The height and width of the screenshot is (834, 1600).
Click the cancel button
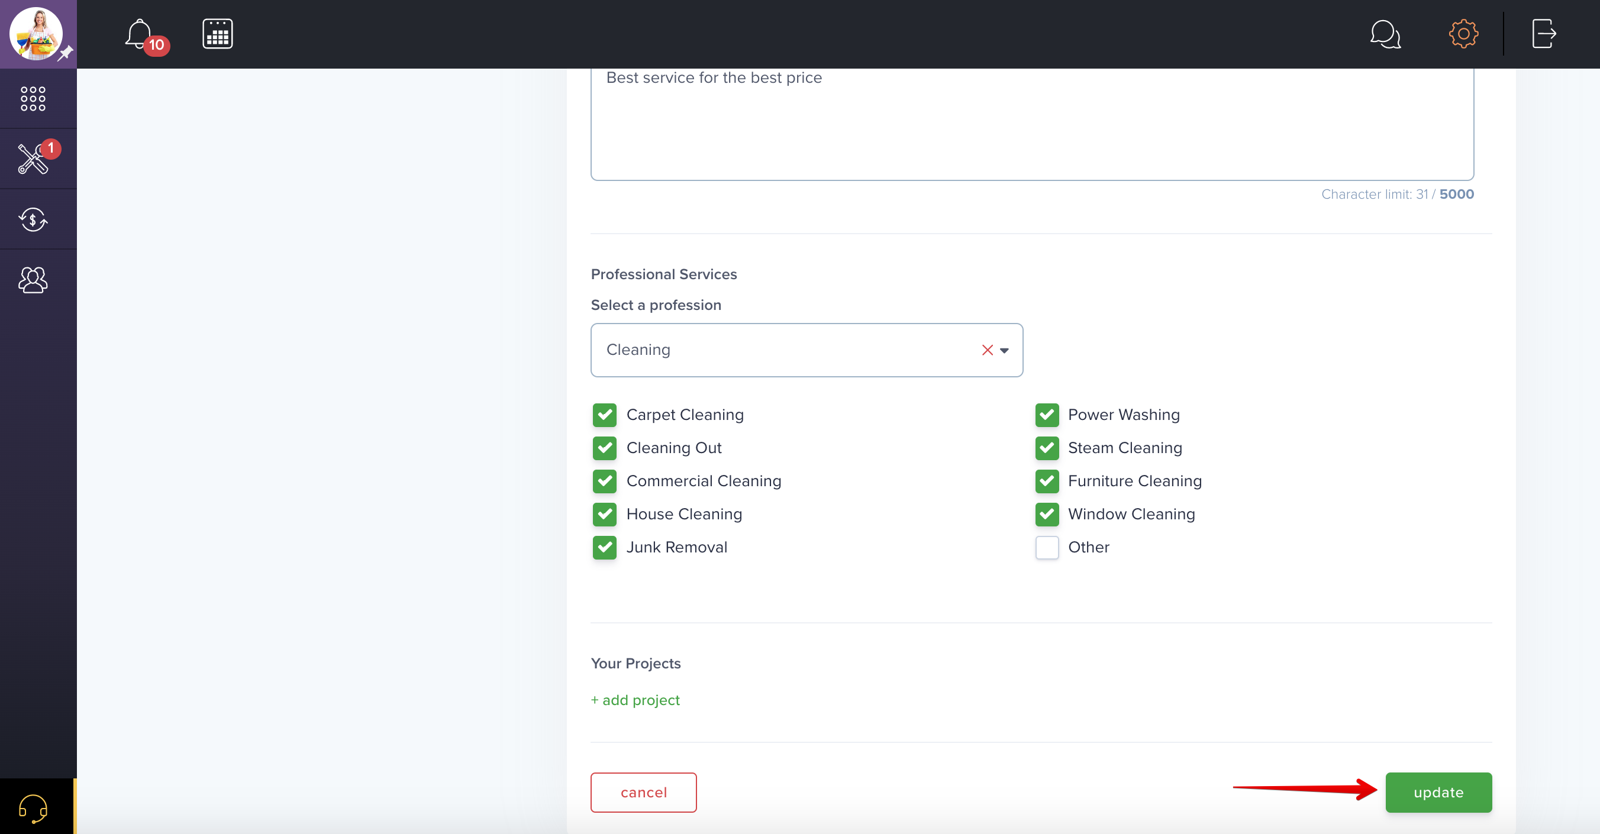coord(643,793)
